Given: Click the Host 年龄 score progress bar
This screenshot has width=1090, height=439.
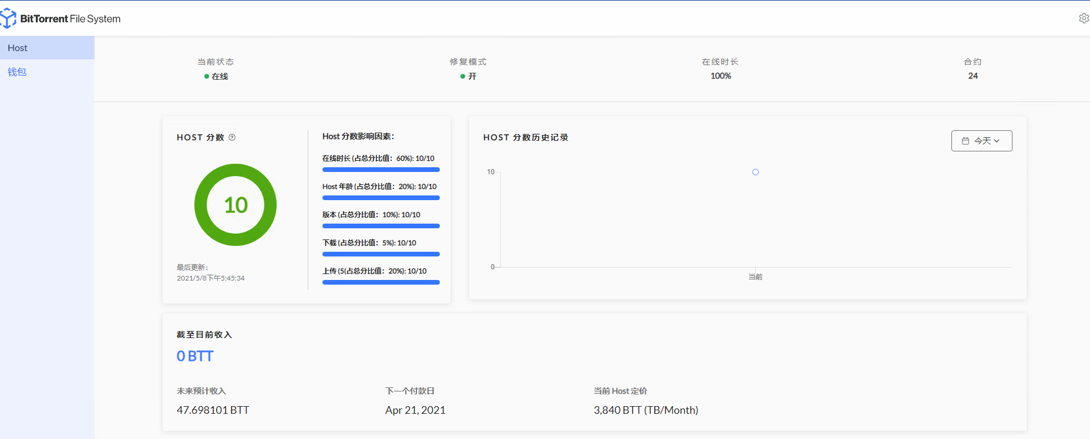Looking at the screenshot, I should coord(381,198).
